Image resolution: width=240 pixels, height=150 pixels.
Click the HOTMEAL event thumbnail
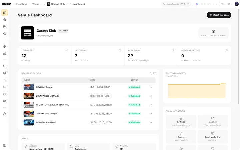(x=29, y=122)
